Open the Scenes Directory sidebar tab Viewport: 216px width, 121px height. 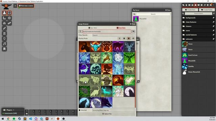click(x=189, y=5)
